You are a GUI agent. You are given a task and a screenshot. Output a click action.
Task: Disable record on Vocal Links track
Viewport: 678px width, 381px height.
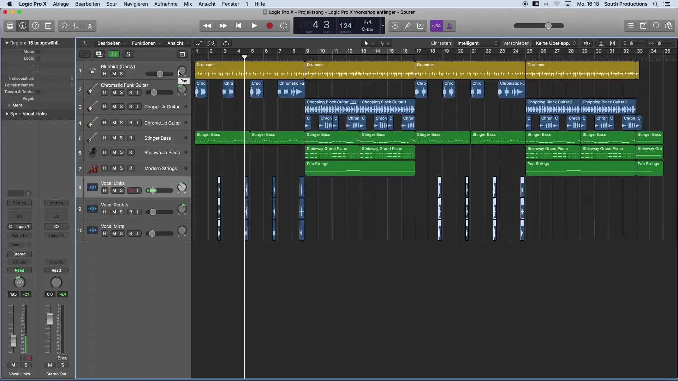click(x=131, y=190)
